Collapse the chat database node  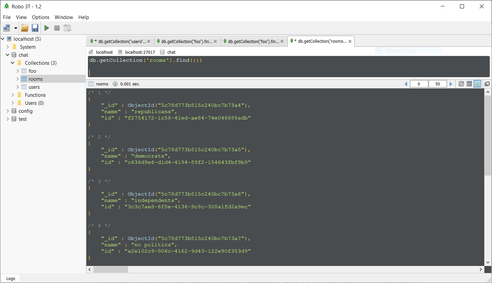tap(8, 55)
